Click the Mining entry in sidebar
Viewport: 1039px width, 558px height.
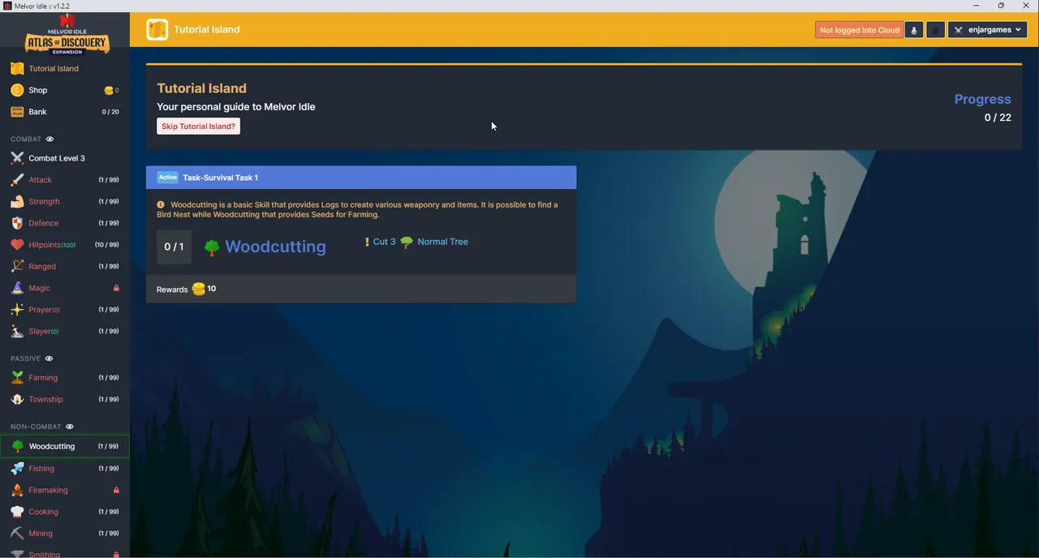[65, 533]
